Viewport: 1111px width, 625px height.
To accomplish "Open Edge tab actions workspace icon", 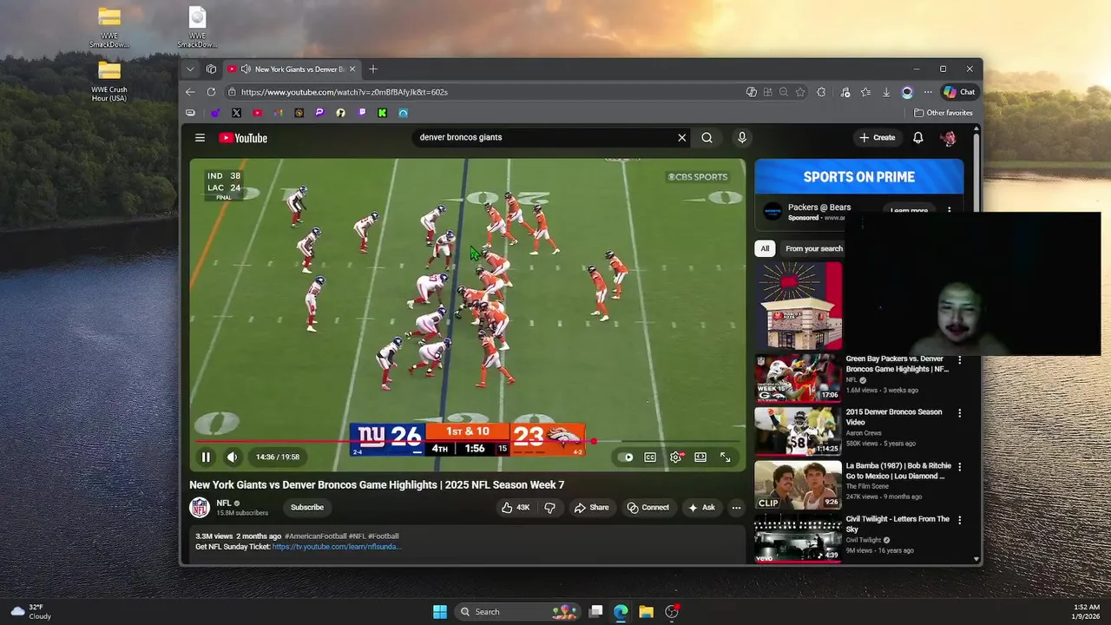I will coord(211,69).
